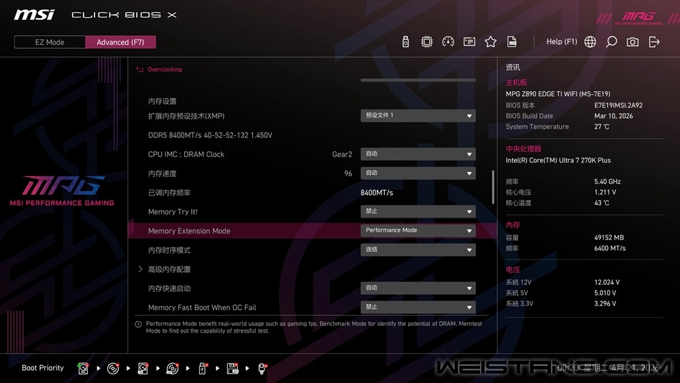This screenshot has width=680, height=383.
Task: Click DDR5 8400MT/s 40-52-52-132 1.450V text
Action: click(x=210, y=135)
